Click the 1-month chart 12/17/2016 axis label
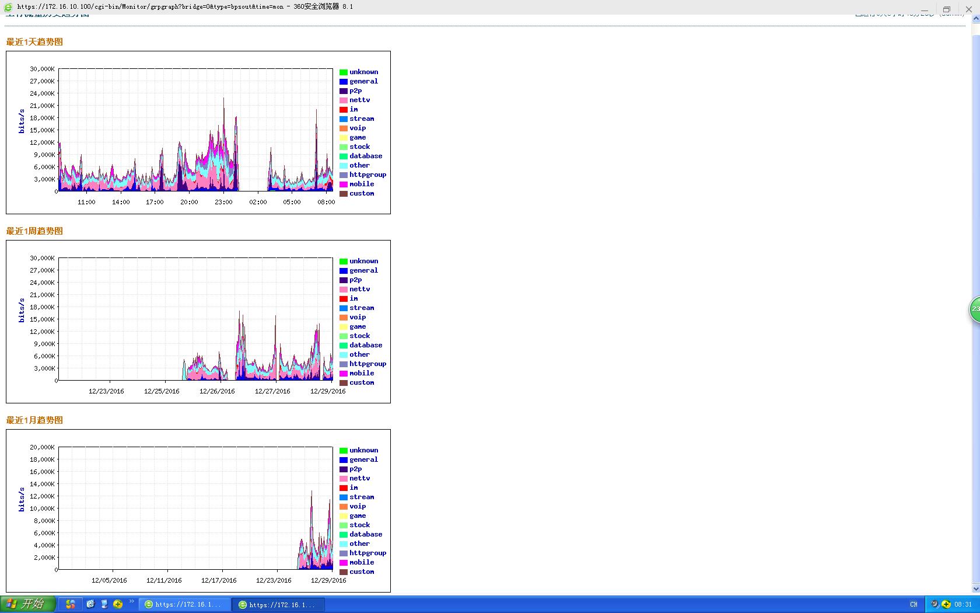 [219, 580]
